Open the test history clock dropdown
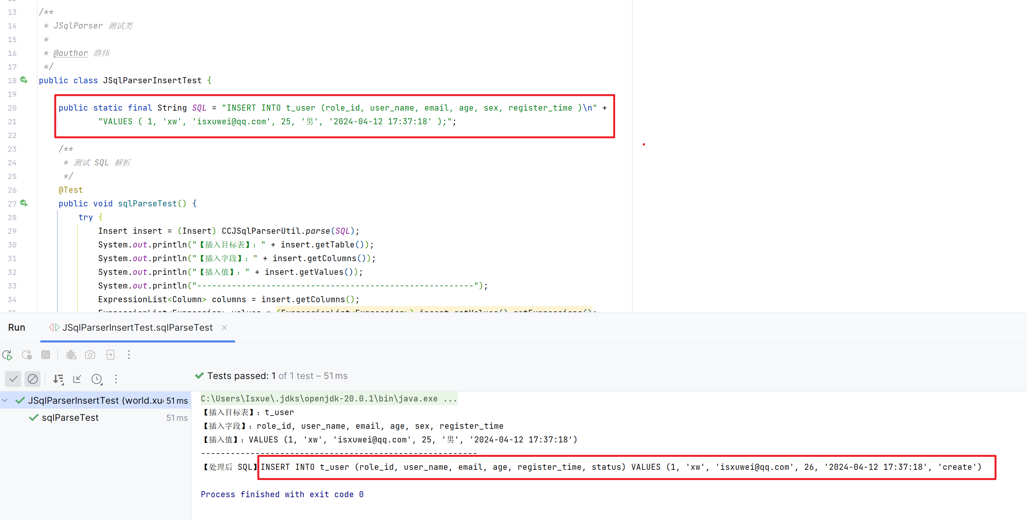1027x520 pixels. (97, 379)
